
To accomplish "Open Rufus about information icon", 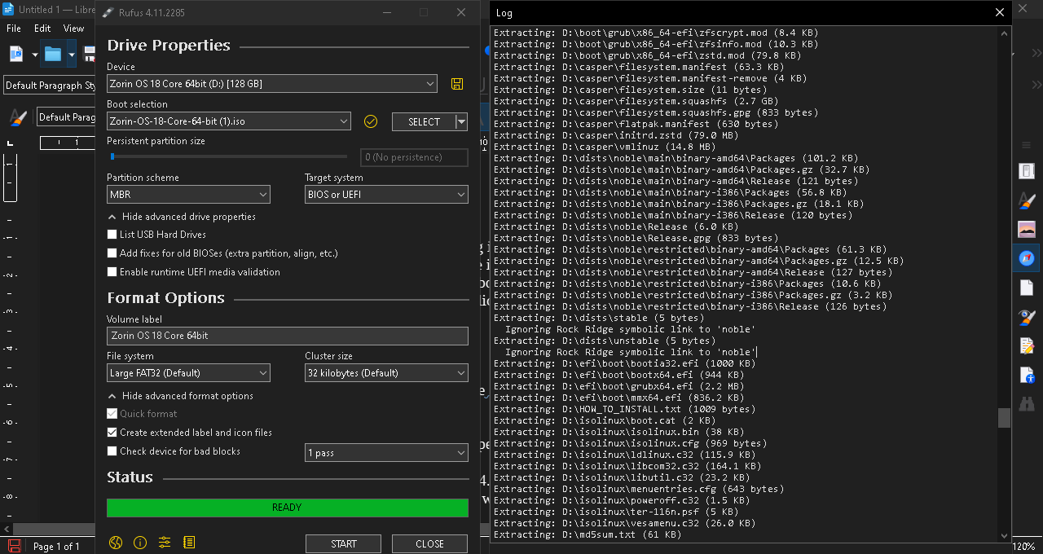I will (139, 543).
